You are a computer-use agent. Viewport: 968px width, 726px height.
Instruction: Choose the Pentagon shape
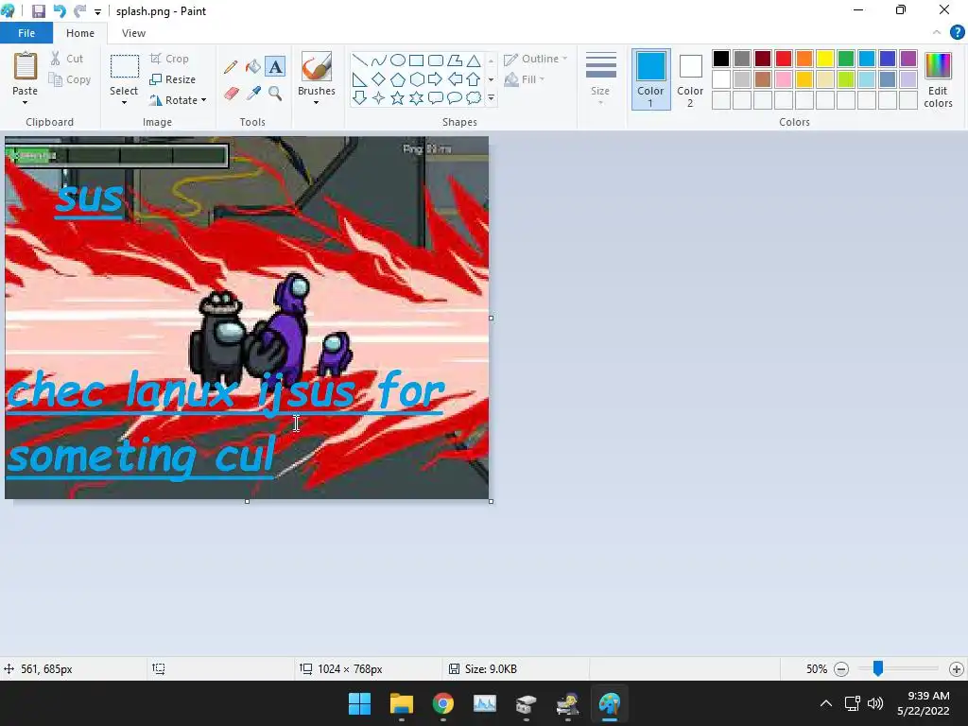(x=398, y=79)
